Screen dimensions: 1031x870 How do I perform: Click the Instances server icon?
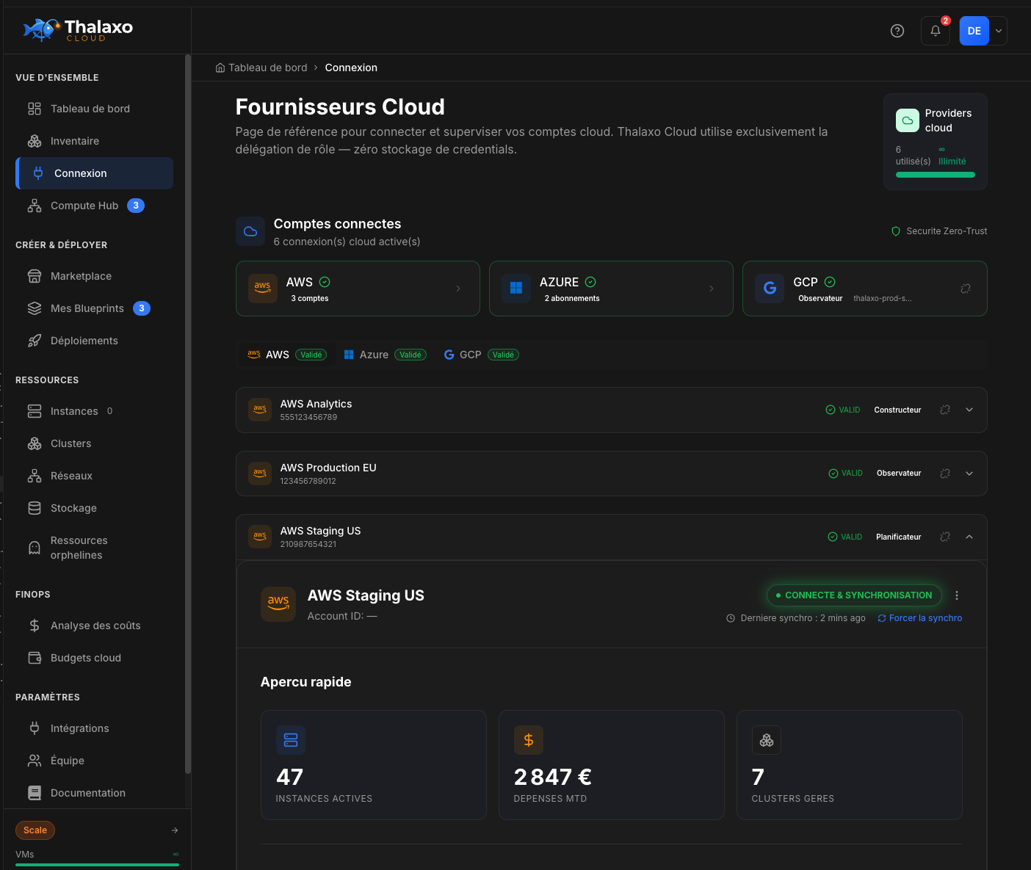point(35,411)
